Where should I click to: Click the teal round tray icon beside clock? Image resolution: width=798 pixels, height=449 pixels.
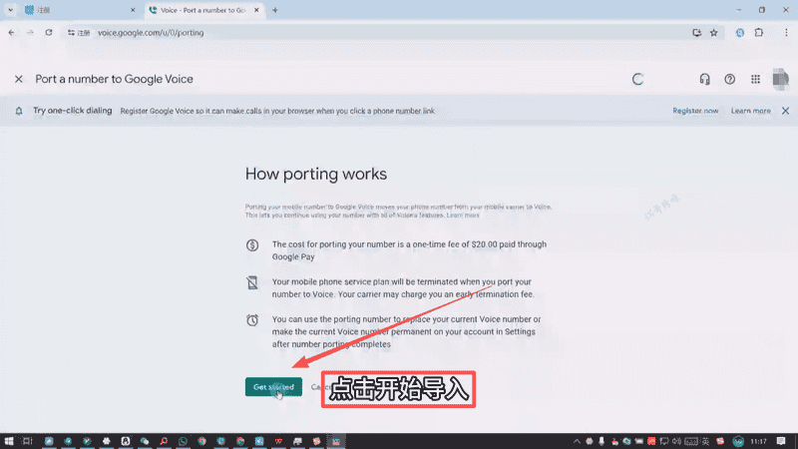[x=738, y=441]
